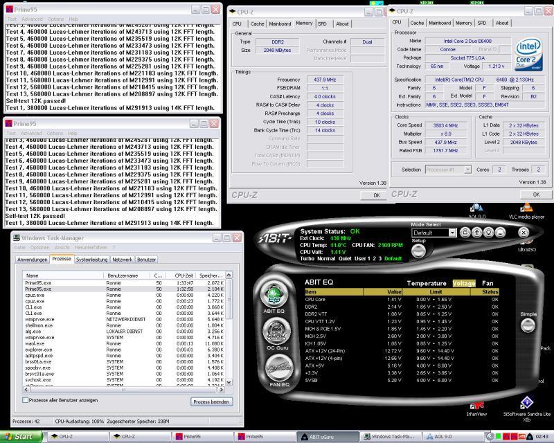This screenshot has height=443, width=554.
Task: Select the 'ATX +5V' row in ABIT EQ
Action: tap(402, 365)
